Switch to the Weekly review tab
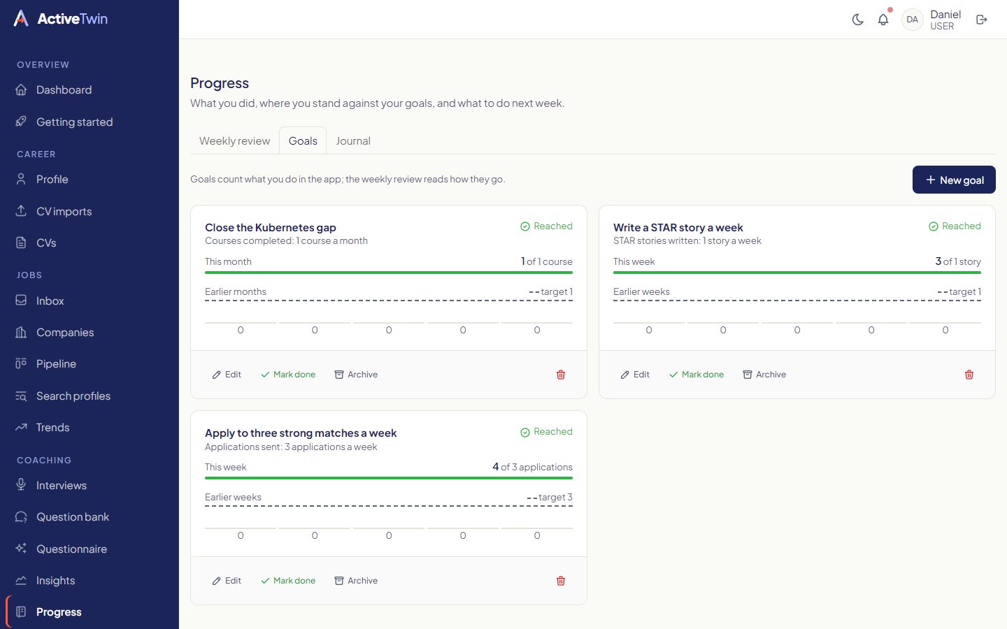The image size is (1007, 629). [x=234, y=140]
